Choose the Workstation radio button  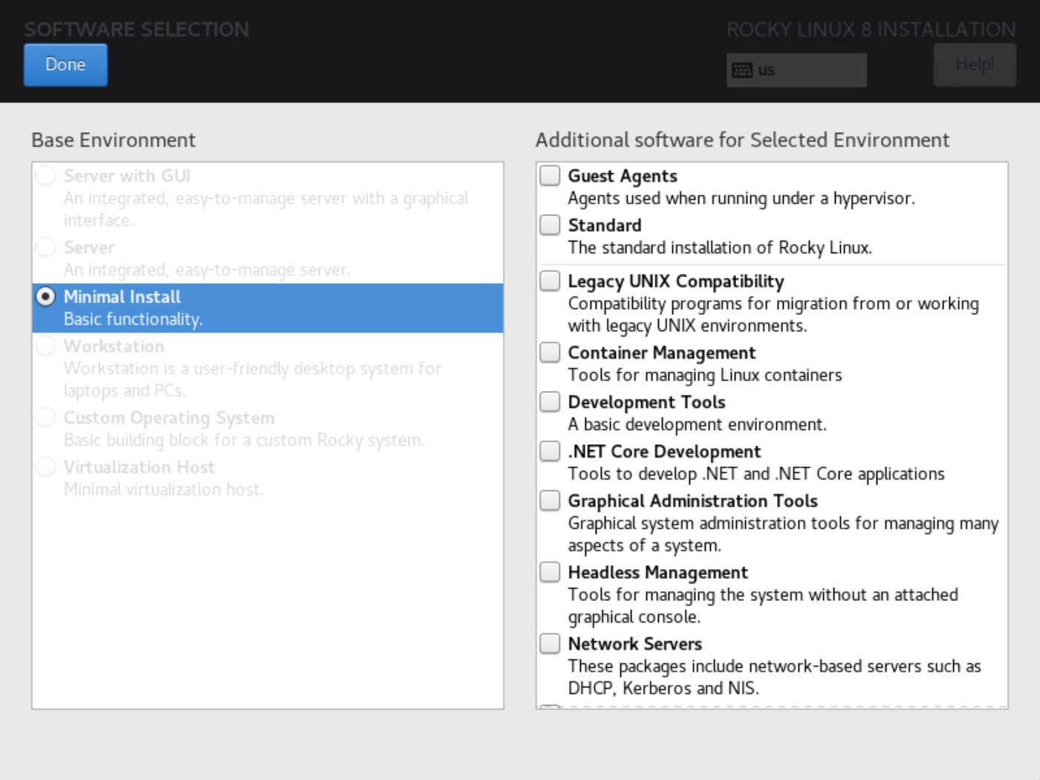pos(46,346)
